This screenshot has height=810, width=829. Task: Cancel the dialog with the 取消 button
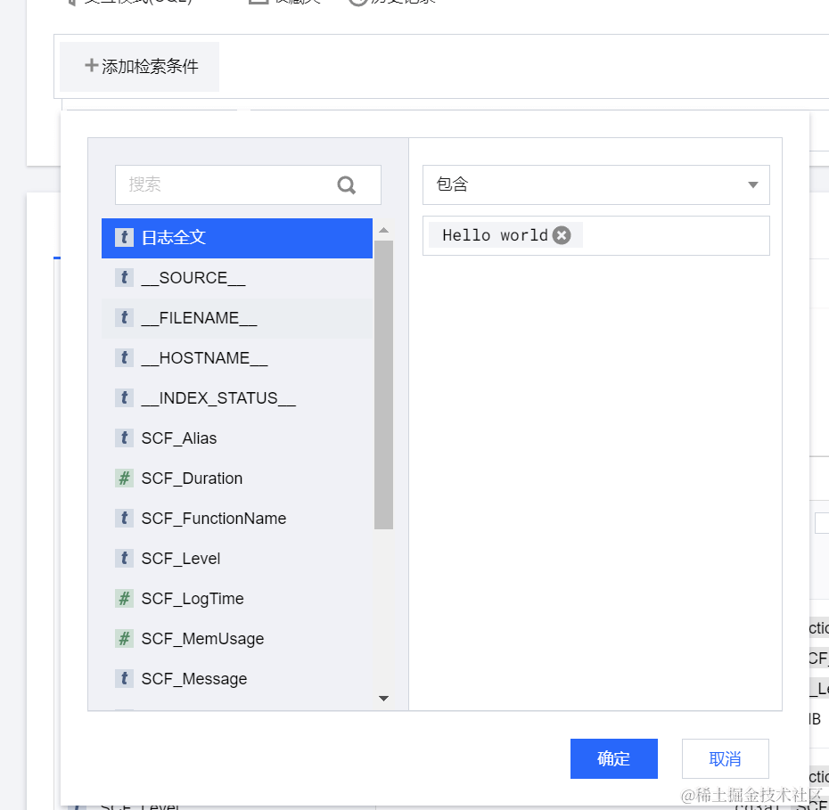tap(725, 758)
